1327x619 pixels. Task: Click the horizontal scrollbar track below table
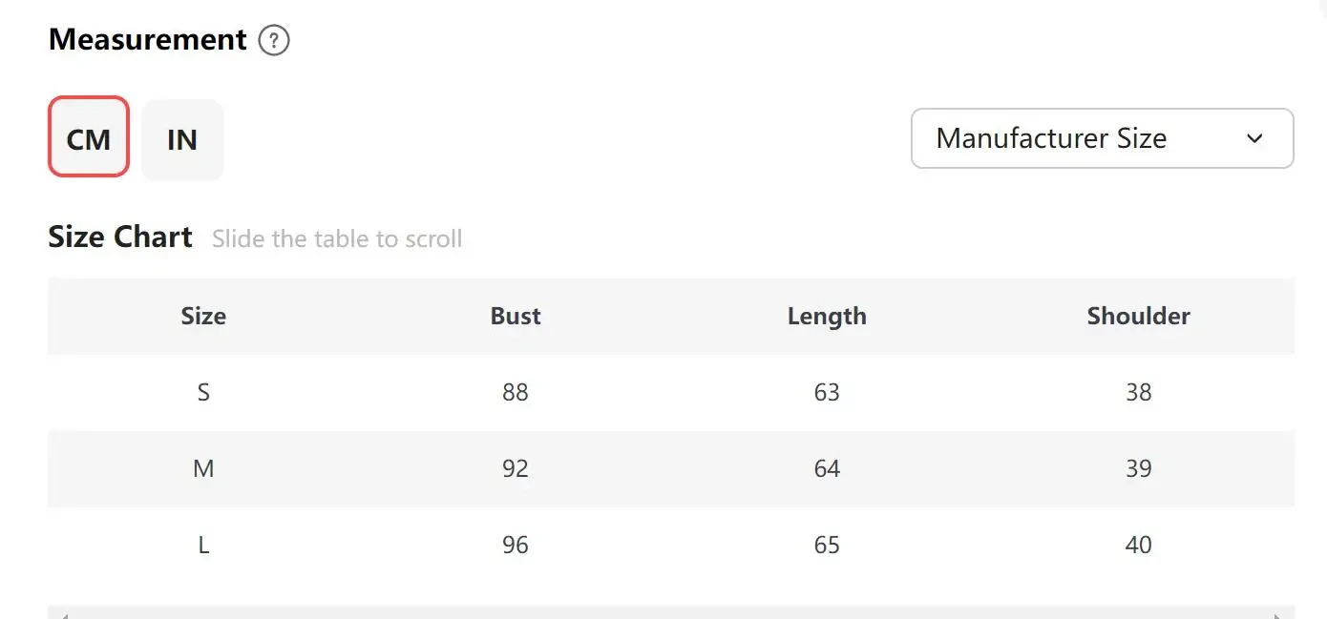pos(671,612)
